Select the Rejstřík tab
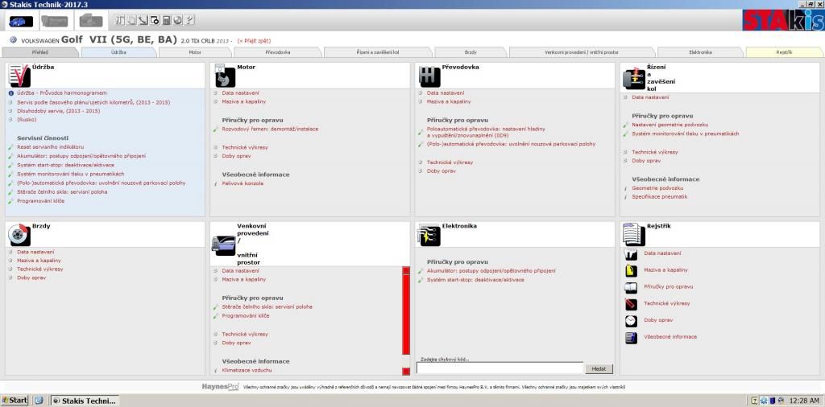This screenshot has width=825, height=407. 784,52
